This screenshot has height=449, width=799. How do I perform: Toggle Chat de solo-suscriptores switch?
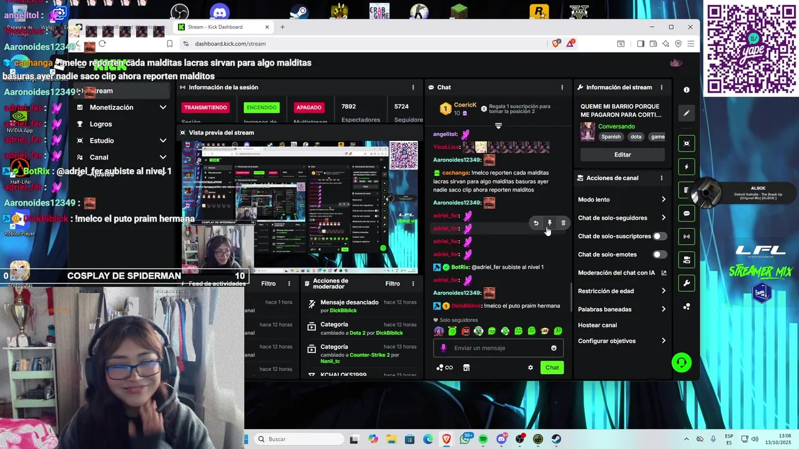pyautogui.click(x=660, y=236)
